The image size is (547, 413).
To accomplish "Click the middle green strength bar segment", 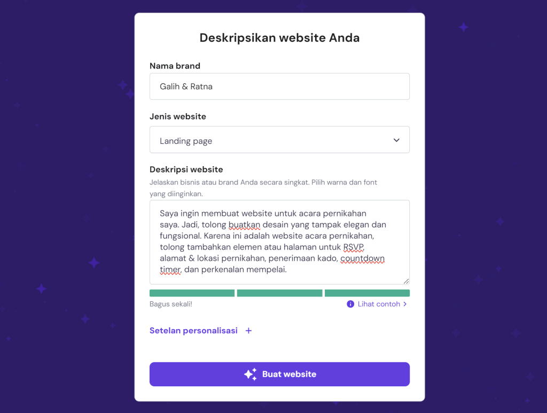I will pos(279,293).
